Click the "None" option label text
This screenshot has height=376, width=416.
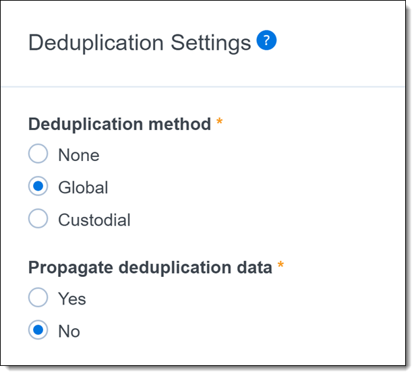[x=78, y=155]
